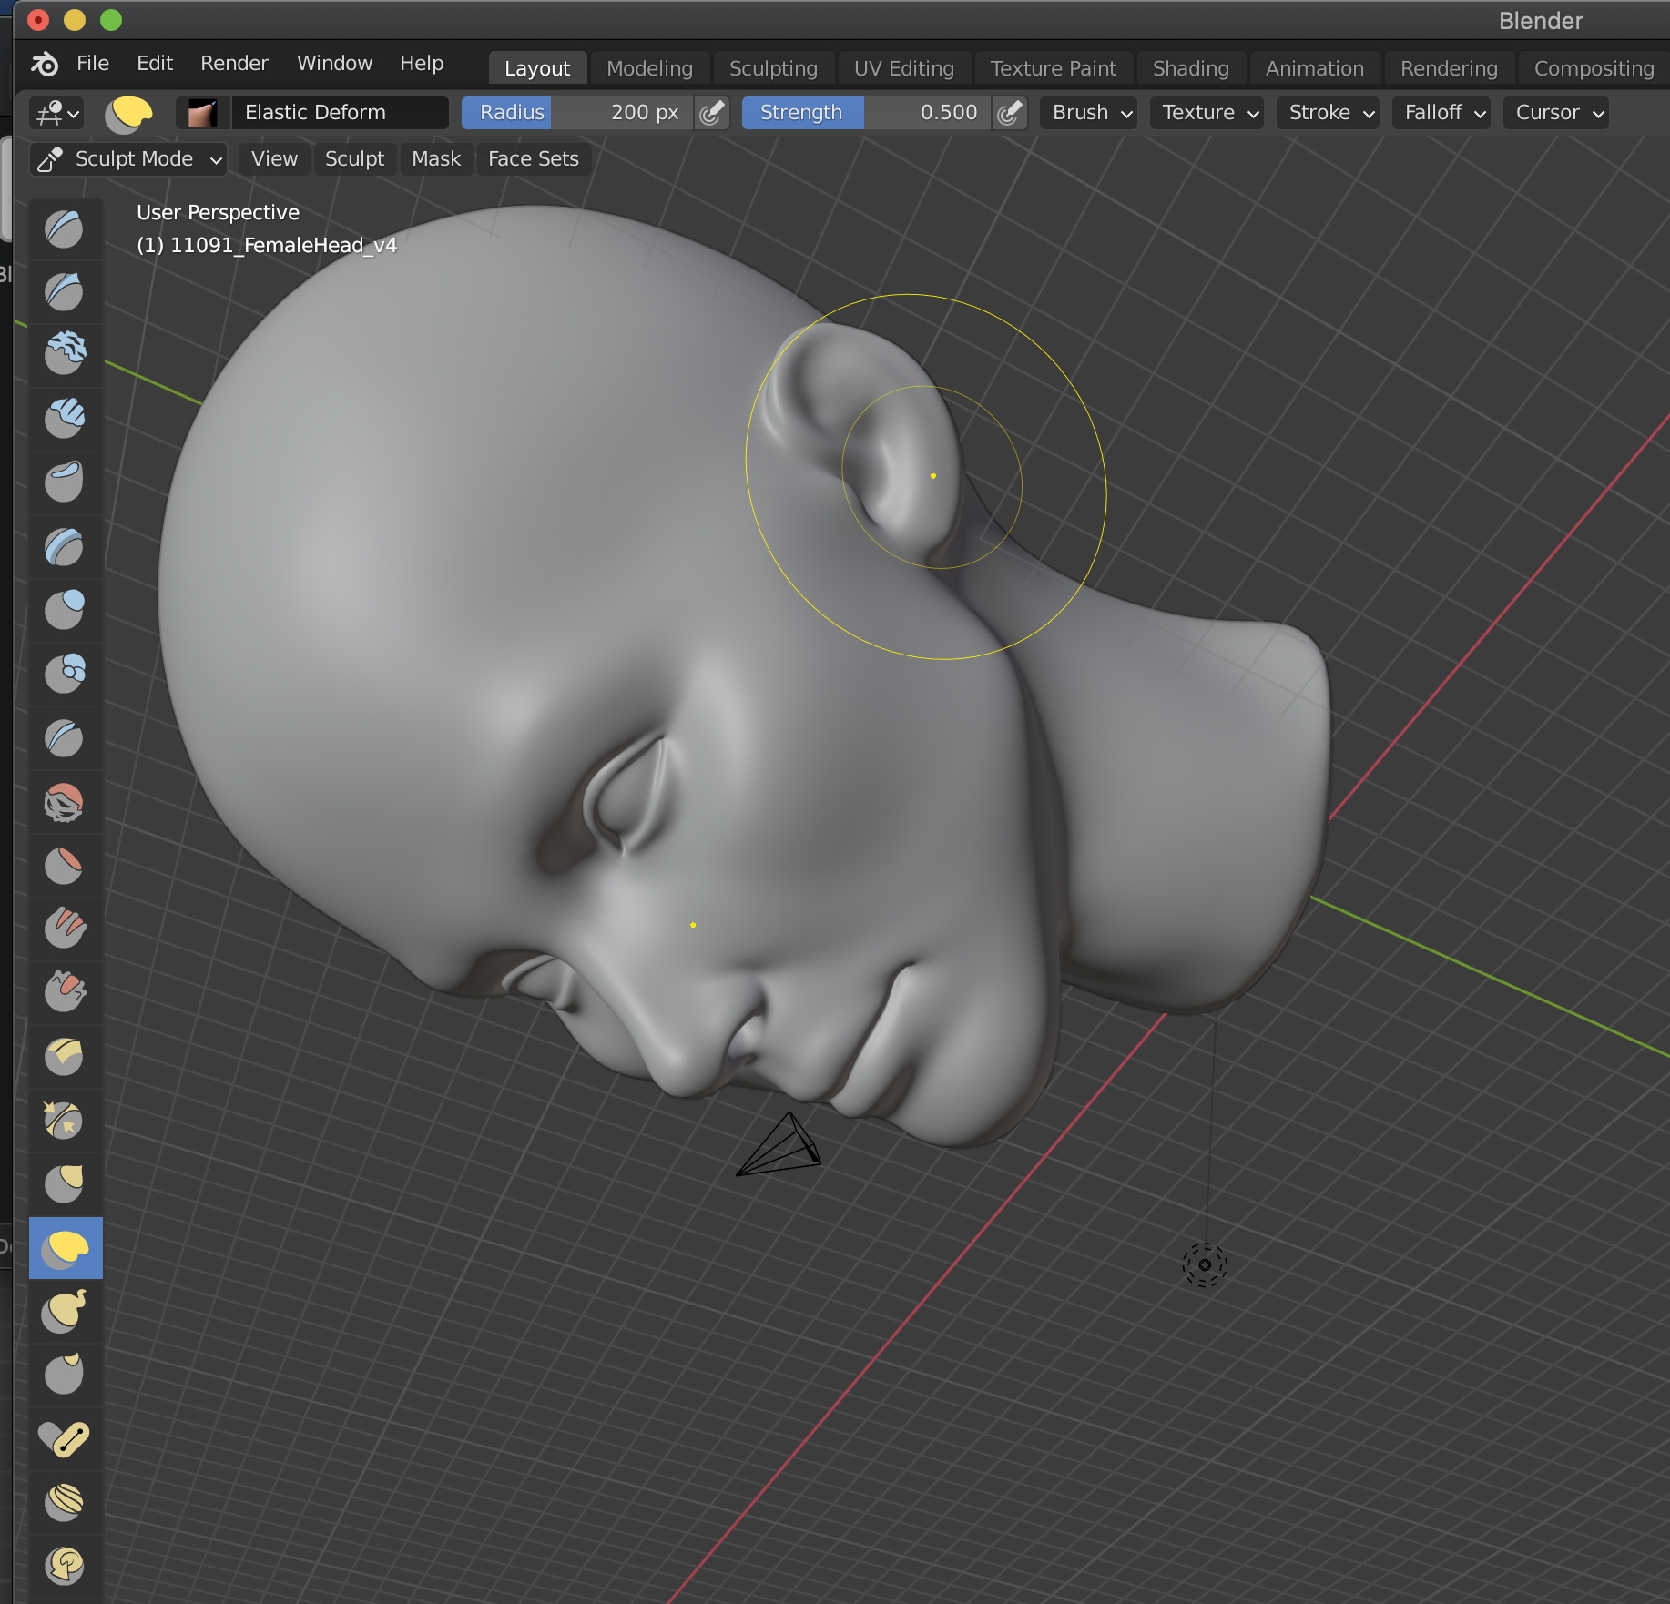Image resolution: width=1670 pixels, height=1604 pixels.
Task: Select the Fill brush tool
Action: [x=65, y=928]
